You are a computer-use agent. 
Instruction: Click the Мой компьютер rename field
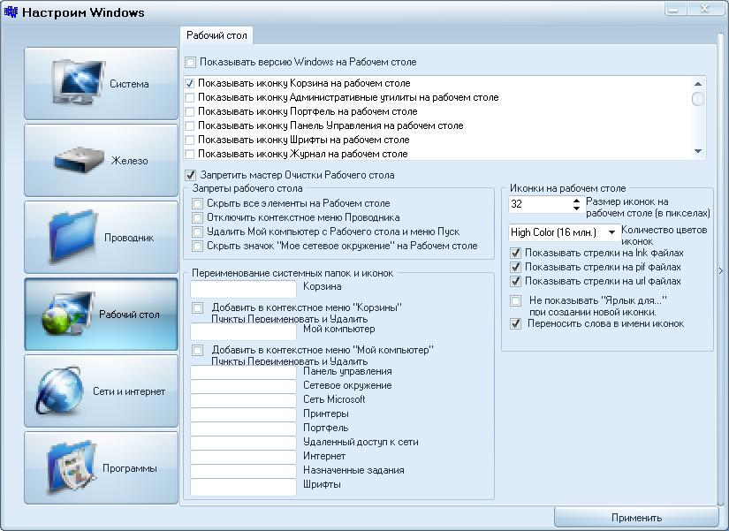pyautogui.click(x=243, y=331)
